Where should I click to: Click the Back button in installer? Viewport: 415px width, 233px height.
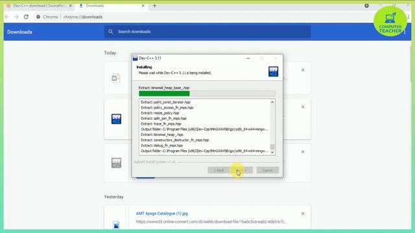coord(219,170)
